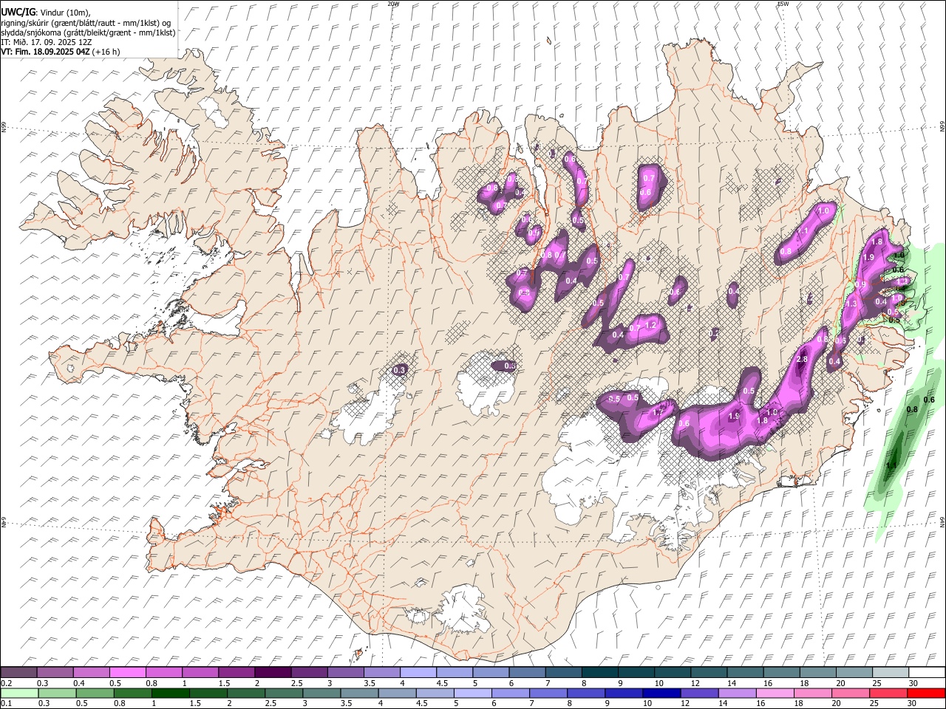This screenshot has width=946, height=709.
Task: Click the '0.1' label under rain scale
Action: tap(7, 703)
